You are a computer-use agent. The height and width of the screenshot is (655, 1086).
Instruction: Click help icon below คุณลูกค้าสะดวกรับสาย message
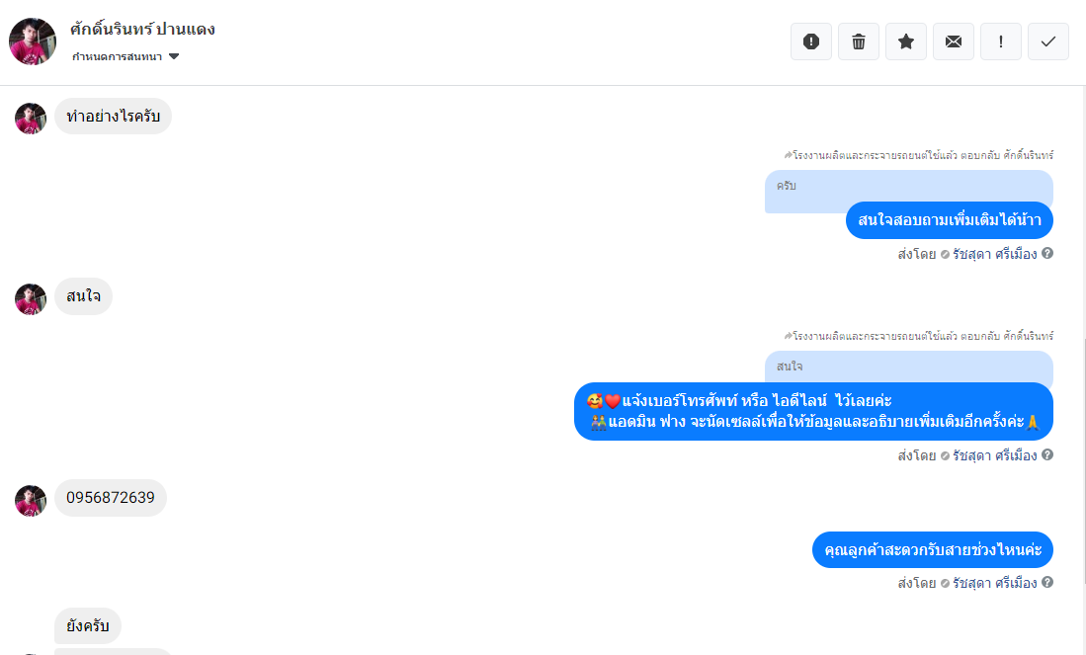coord(1047,582)
